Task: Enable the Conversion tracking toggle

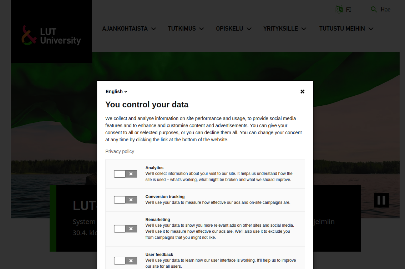Action: pos(126,200)
